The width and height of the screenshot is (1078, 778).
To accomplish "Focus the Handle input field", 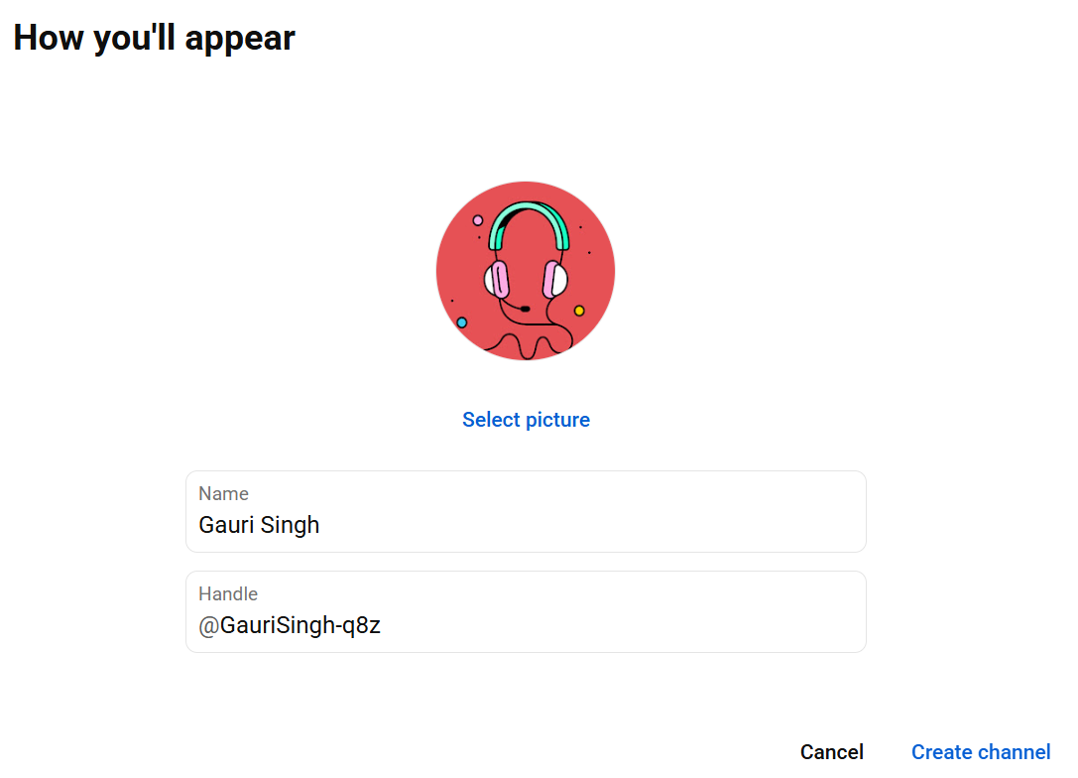I will [x=526, y=611].
